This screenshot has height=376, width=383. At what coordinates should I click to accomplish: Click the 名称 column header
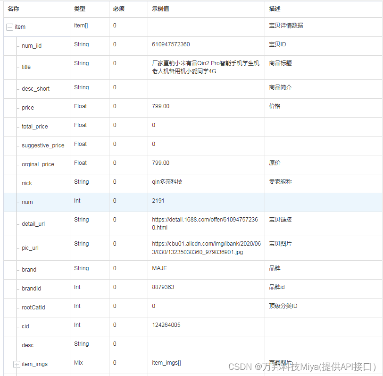point(13,9)
